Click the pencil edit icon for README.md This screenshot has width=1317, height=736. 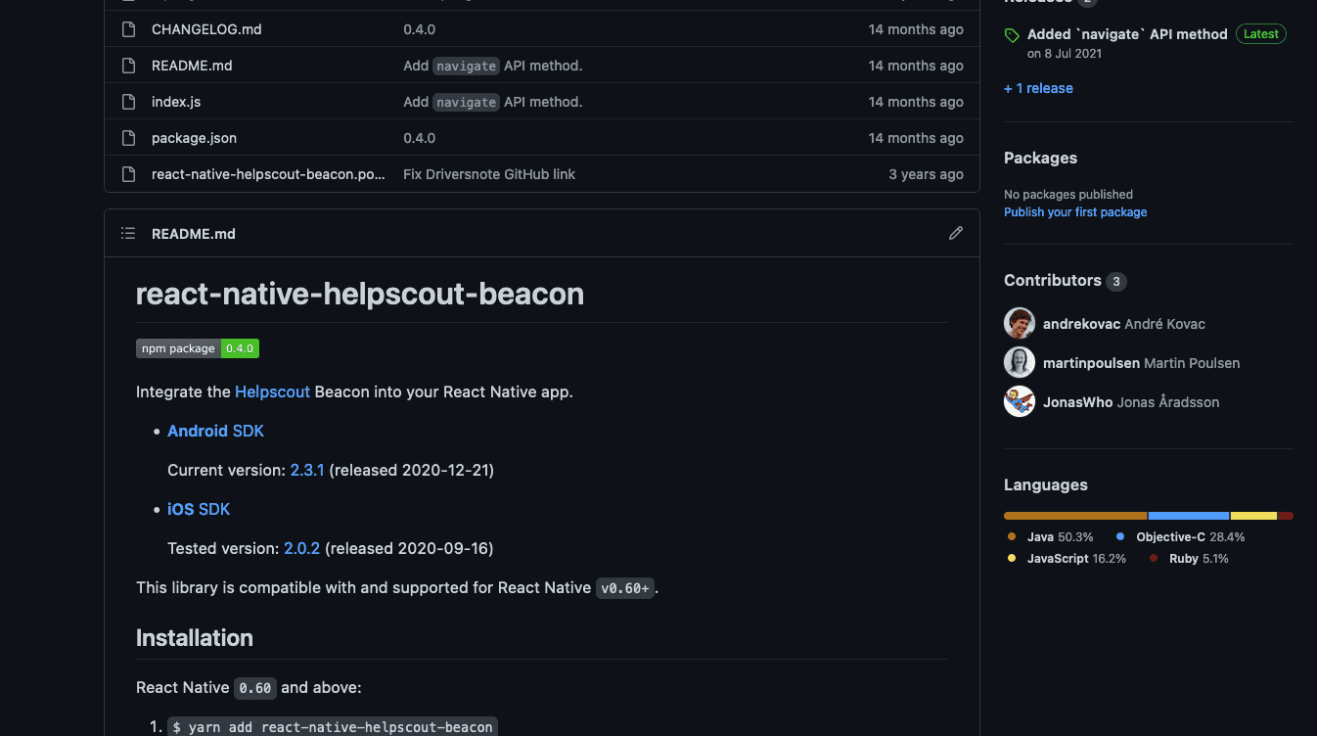click(956, 233)
